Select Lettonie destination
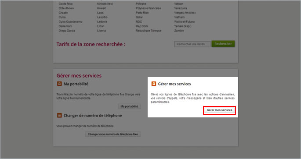This screenshot has width=301, height=159. (102, 21)
